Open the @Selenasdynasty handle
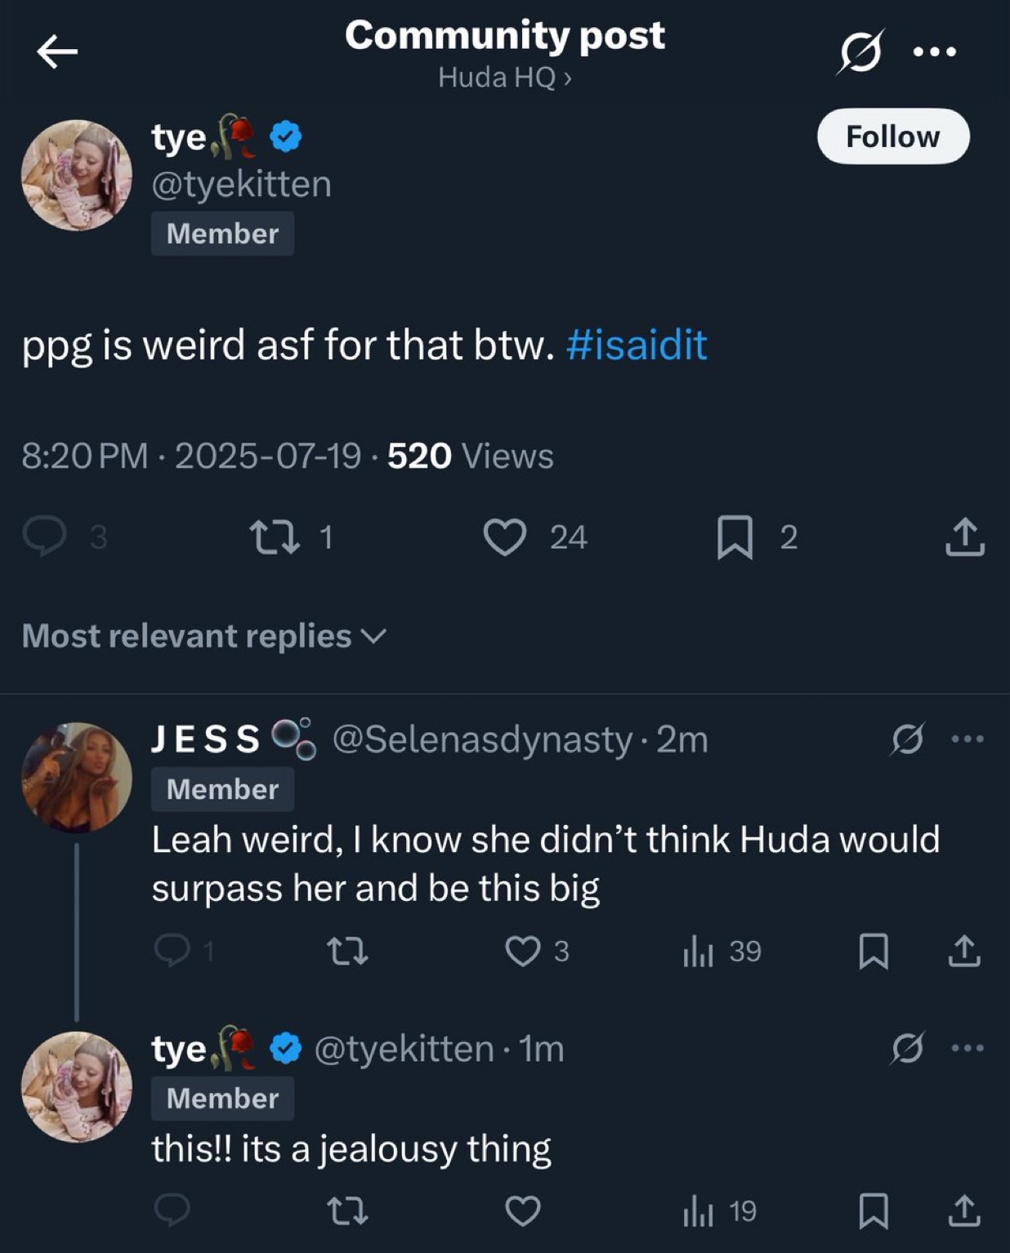This screenshot has width=1010, height=1253. pyautogui.click(x=482, y=739)
